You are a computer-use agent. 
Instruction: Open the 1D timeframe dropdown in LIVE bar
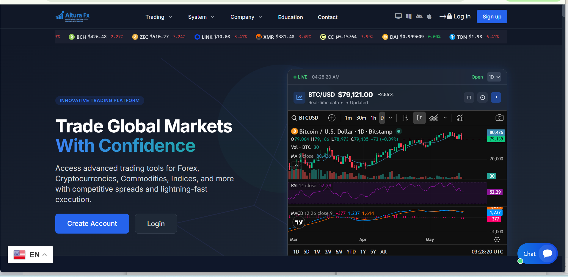tap(494, 77)
